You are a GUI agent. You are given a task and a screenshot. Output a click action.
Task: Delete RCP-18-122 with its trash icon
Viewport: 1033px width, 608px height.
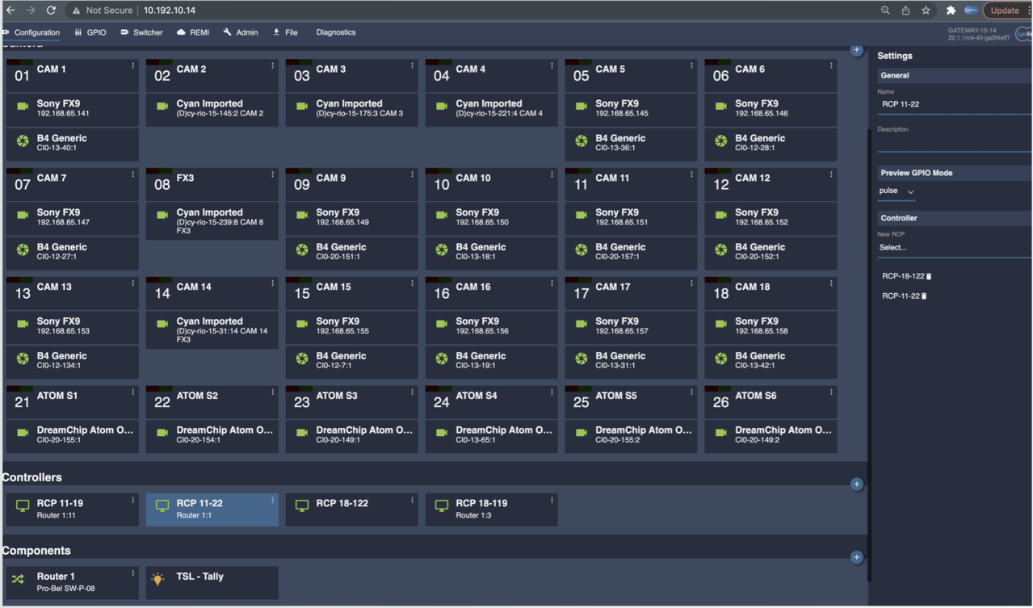click(x=929, y=276)
